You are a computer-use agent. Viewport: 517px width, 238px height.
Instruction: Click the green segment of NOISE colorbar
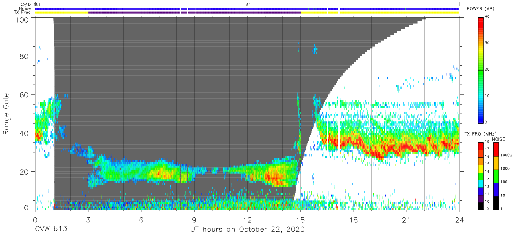click(x=496, y=176)
